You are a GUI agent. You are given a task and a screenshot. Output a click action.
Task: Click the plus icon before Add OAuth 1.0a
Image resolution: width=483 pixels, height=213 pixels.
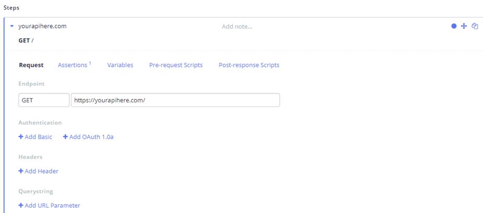click(65, 137)
